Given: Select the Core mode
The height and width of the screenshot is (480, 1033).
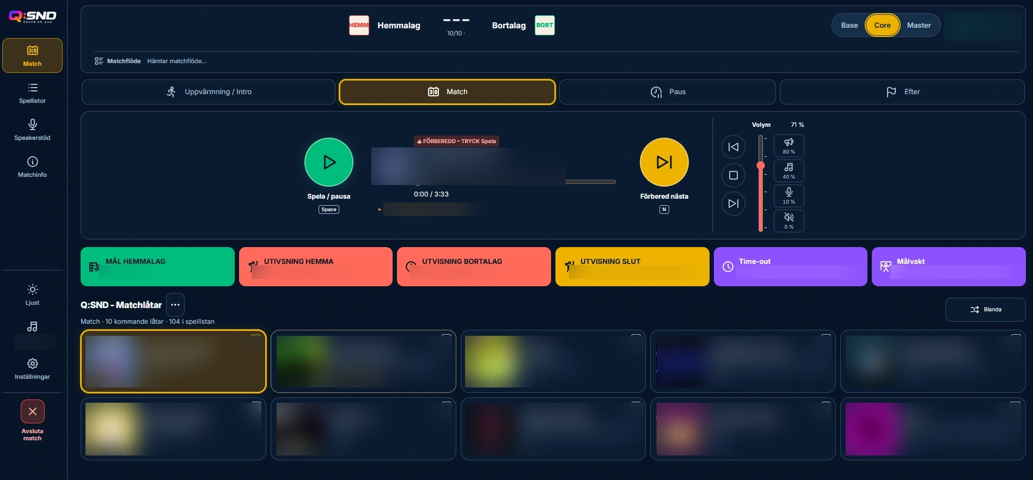Looking at the screenshot, I should [x=882, y=25].
